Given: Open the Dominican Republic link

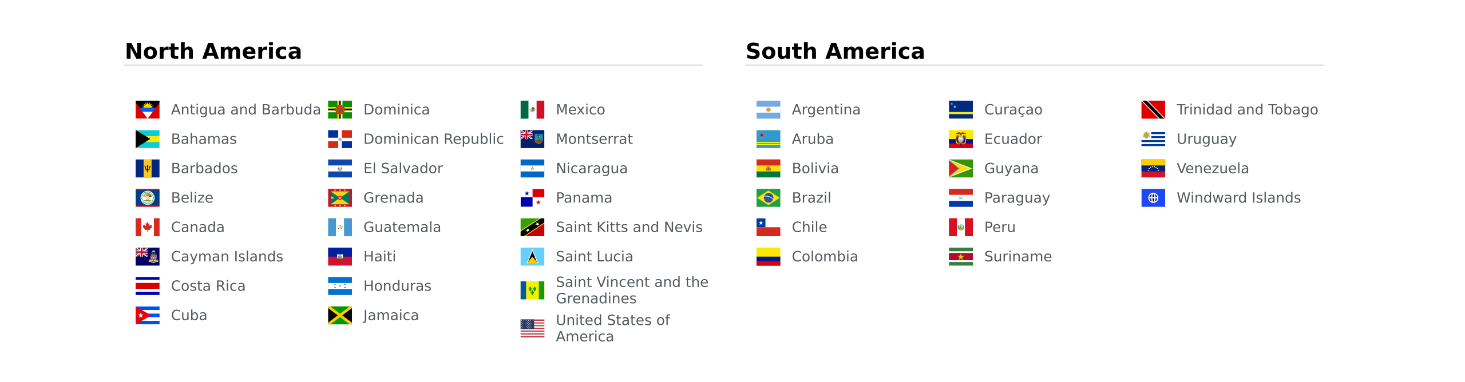Looking at the screenshot, I should (433, 139).
